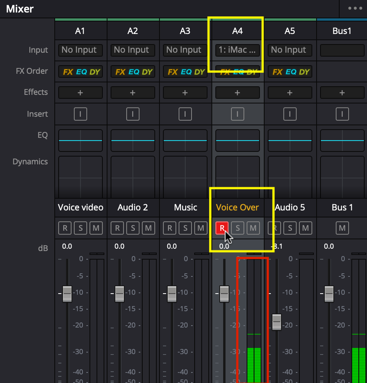This screenshot has height=383, width=367.
Task: Click the Insert button on track A1
Action: click(x=81, y=114)
